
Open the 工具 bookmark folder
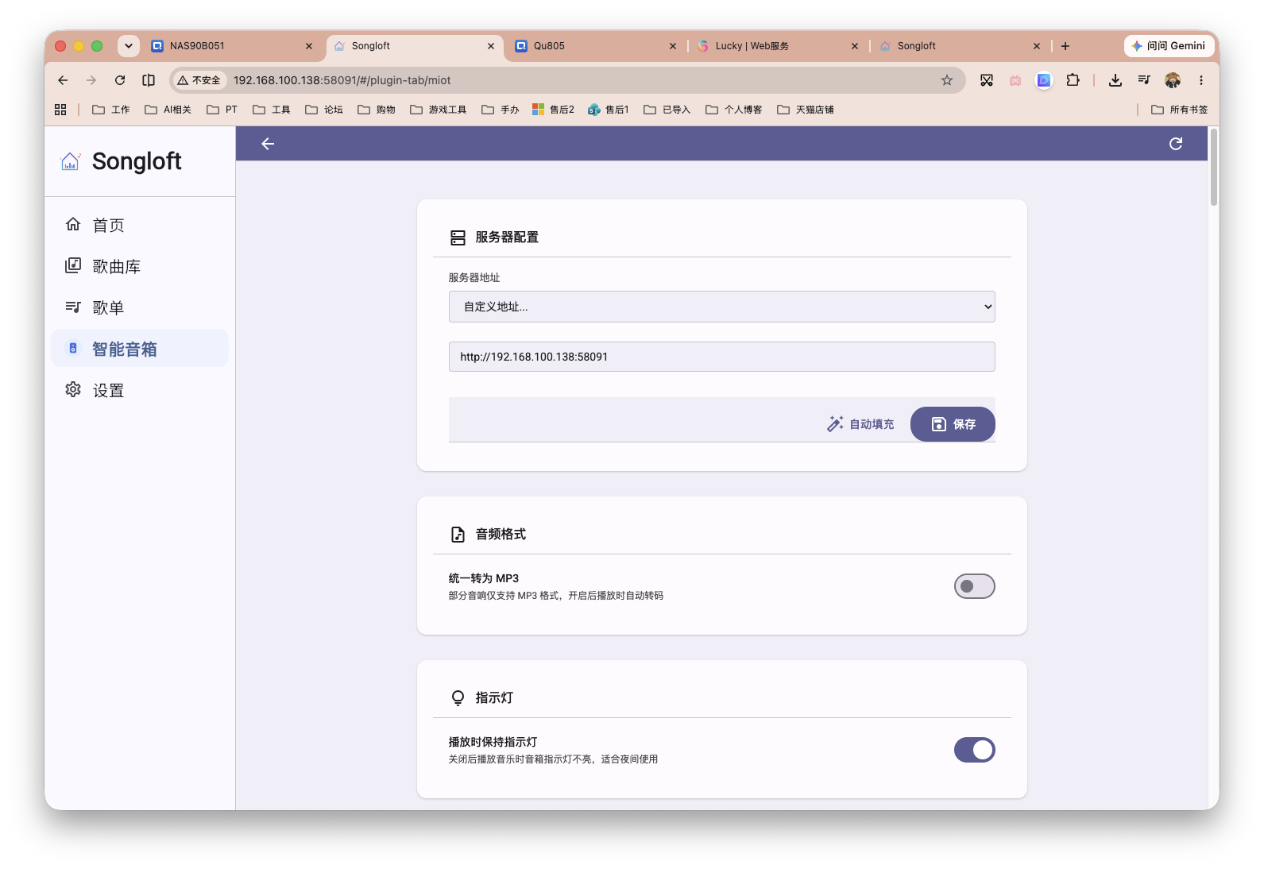pos(271,110)
